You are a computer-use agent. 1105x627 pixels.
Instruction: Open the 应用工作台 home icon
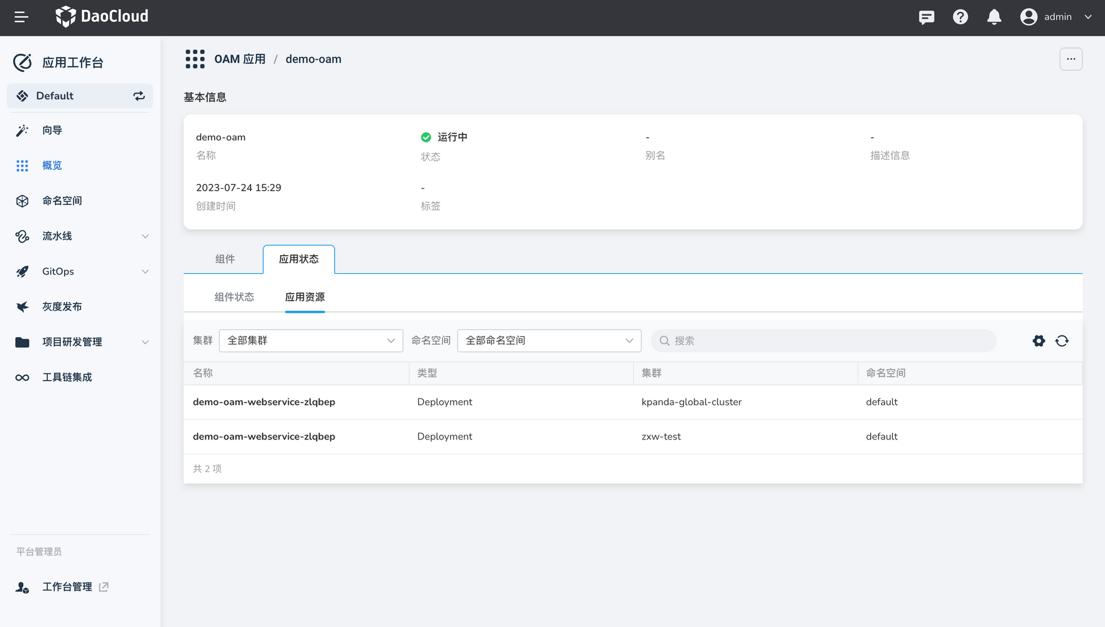click(x=23, y=62)
